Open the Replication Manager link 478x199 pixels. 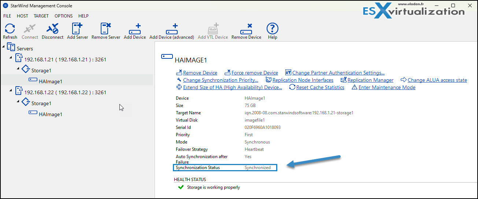pyautogui.click(x=370, y=80)
